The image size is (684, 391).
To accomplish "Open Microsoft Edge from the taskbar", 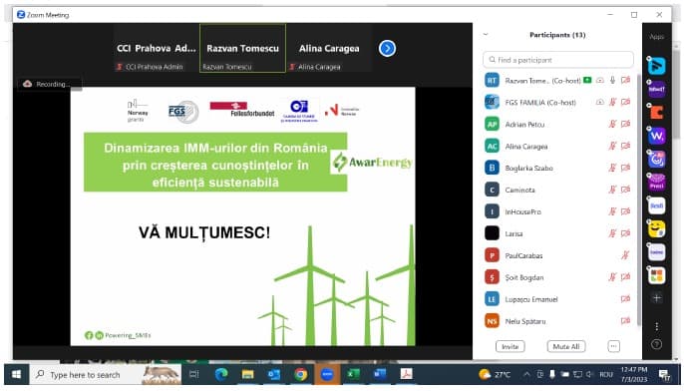I will pos(221,374).
